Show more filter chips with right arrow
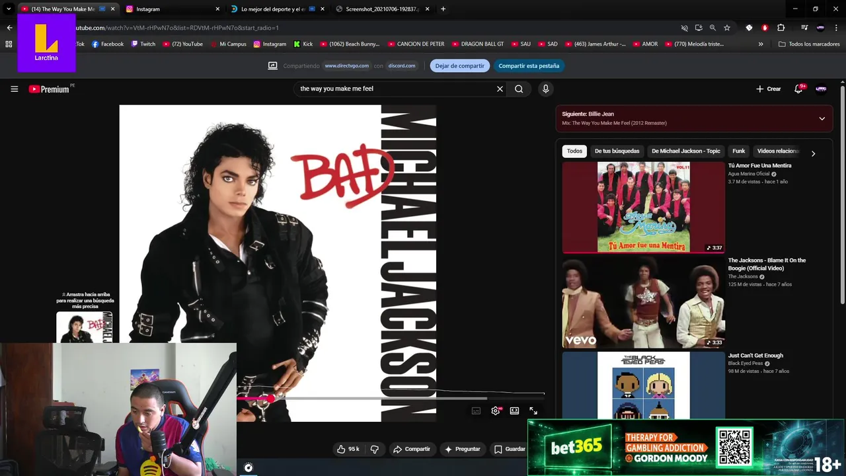Image resolution: width=846 pixels, height=476 pixels. click(x=813, y=153)
